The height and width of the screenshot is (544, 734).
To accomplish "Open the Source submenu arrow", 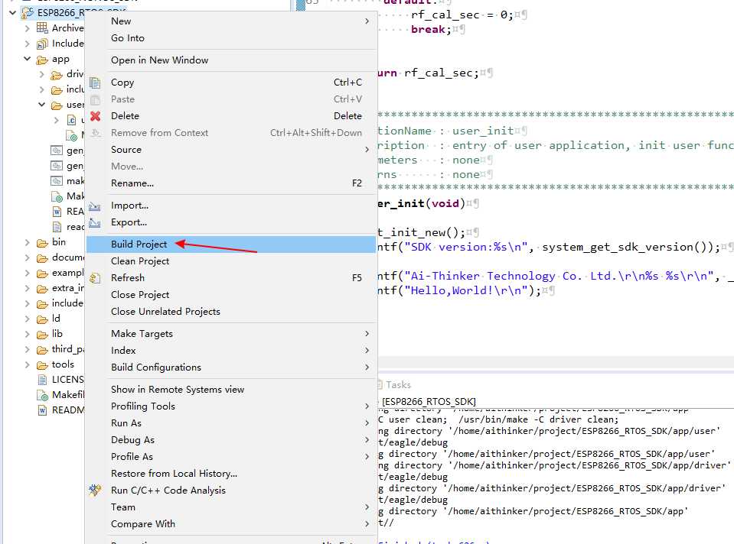I will coord(367,150).
